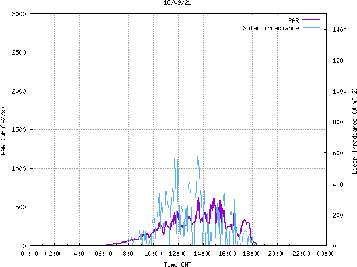This screenshot has height=267, width=357.
Task: Click the purple PAR legend line sample
Action: pos(311,20)
